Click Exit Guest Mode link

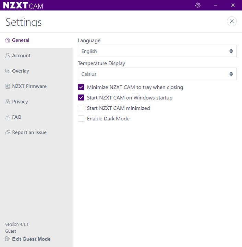coord(31,239)
